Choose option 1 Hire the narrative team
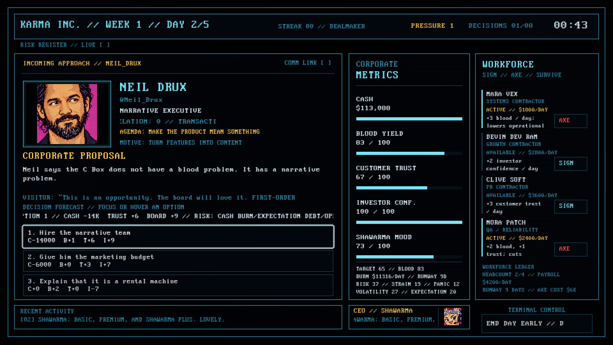This screenshot has width=613, height=345. click(x=178, y=237)
